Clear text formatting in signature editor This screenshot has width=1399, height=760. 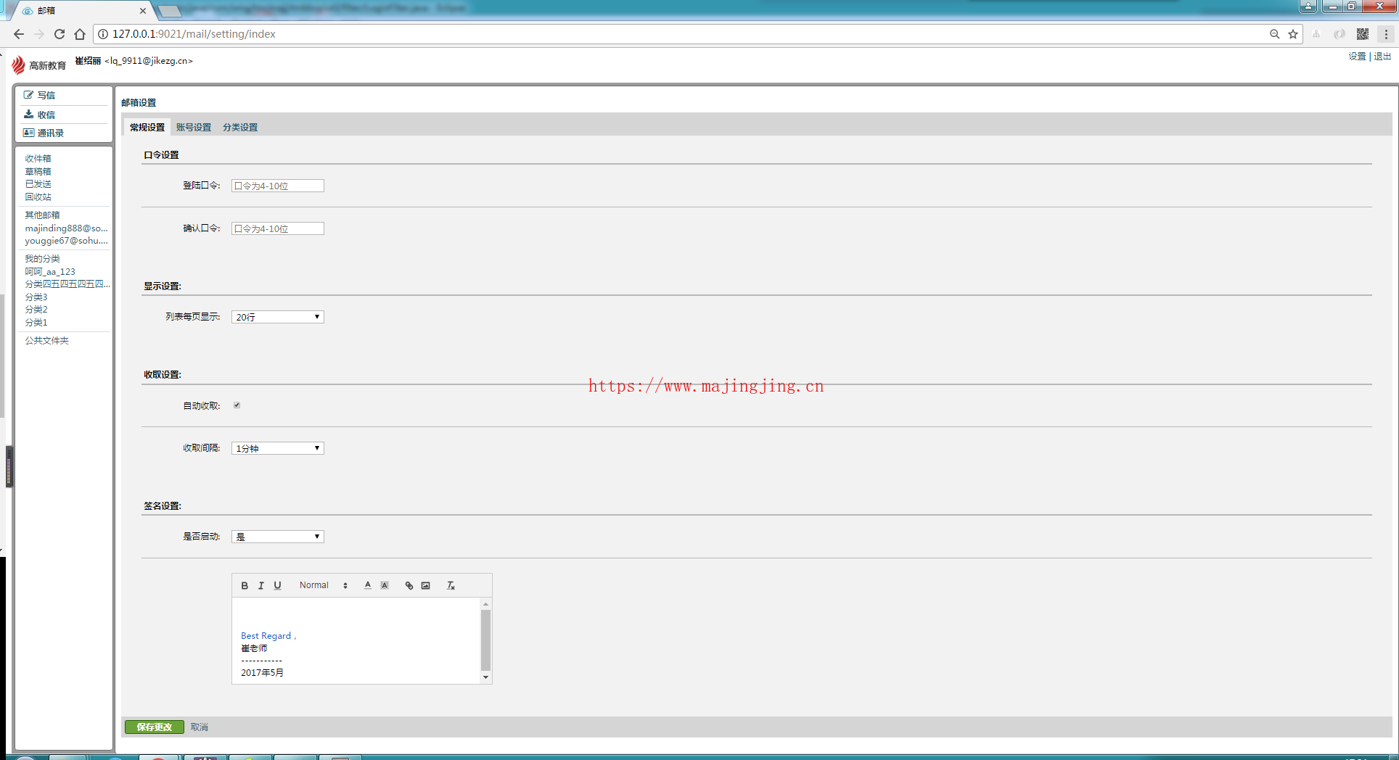[x=451, y=585]
